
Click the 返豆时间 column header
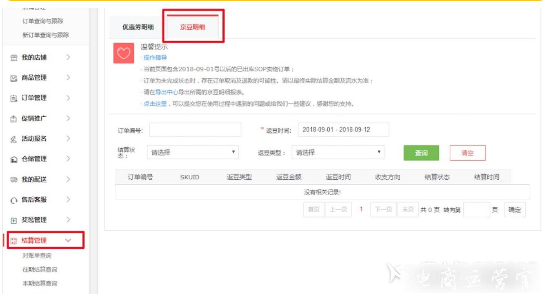[x=338, y=177]
